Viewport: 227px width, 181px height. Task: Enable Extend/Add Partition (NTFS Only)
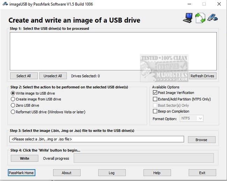click(155, 99)
